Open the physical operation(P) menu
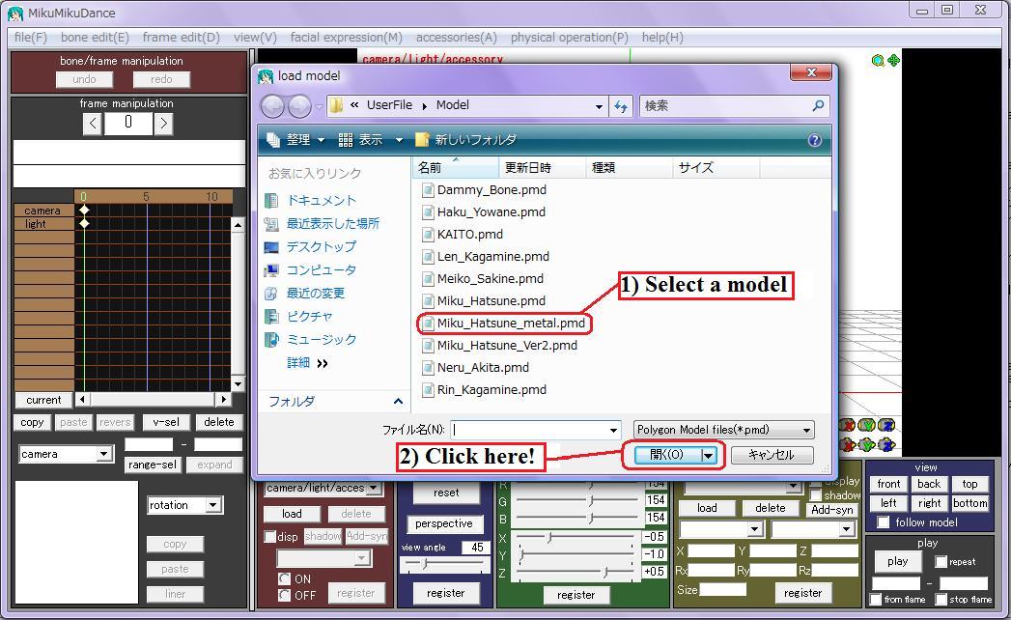The width and height of the screenshot is (1011, 620). [x=570, y=38]
